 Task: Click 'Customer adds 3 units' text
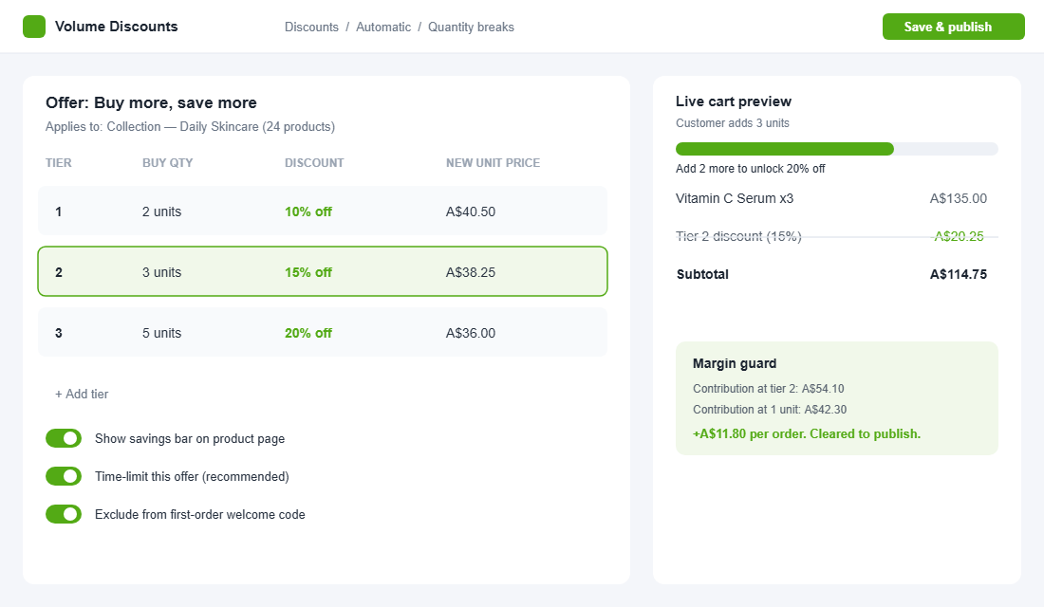(x=733, y=123)
